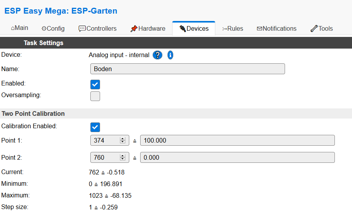The height and width of the screenshot is (218, 352).
Task: Enable the Oversampling checkbox
Action: (95, 96)
